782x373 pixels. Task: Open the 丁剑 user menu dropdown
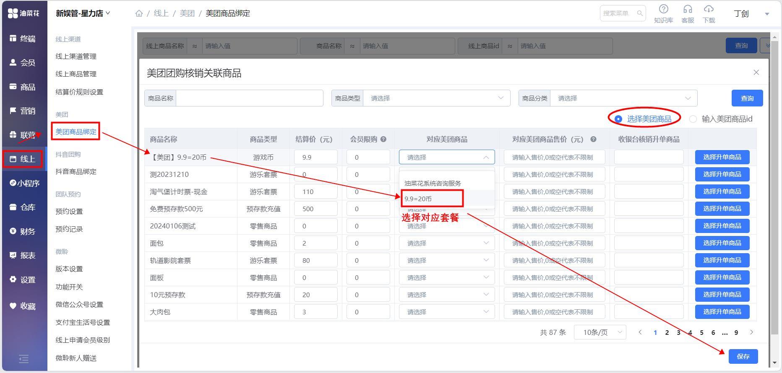click(751, 13)
